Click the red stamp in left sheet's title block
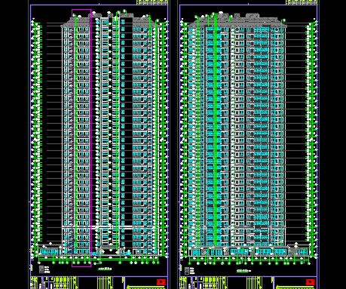346x289 pixels. click(161, 282)
